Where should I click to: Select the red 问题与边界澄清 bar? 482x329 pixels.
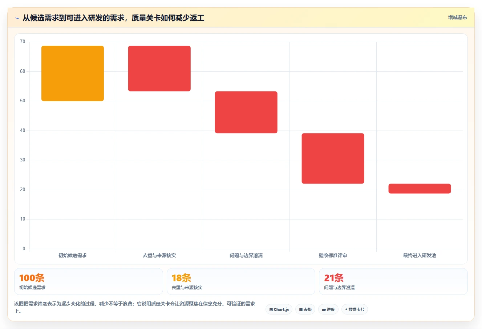[x=246, y=112]
